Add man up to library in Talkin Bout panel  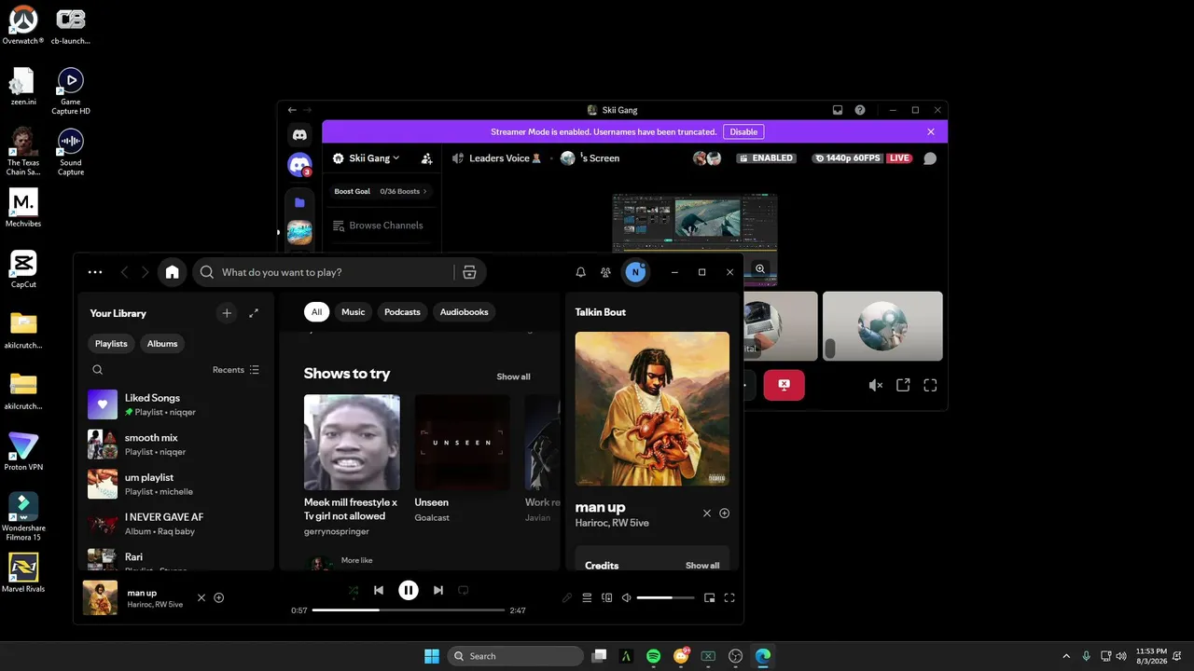[725, 514]
